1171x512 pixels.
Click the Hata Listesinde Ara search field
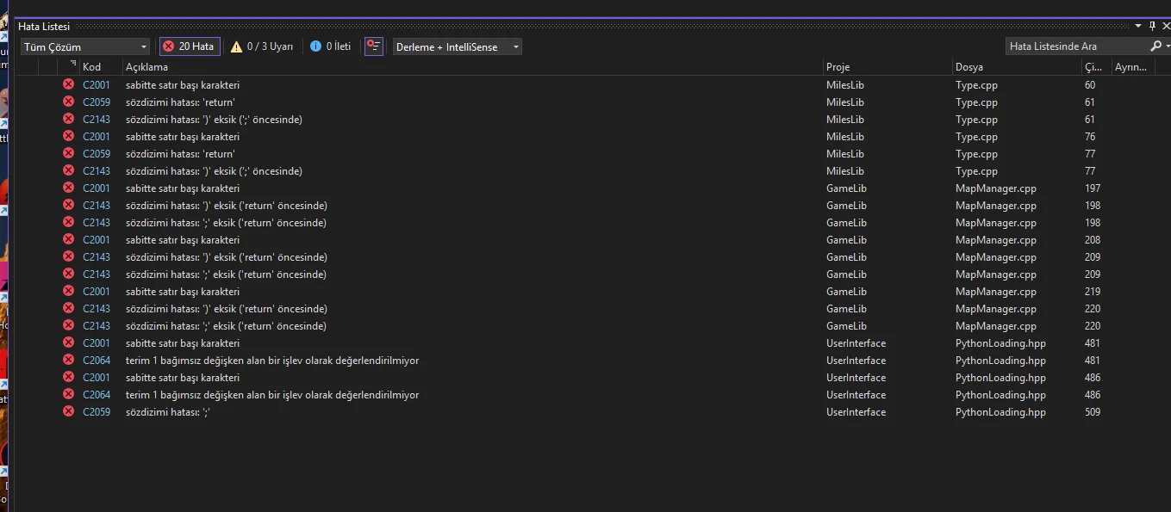[x=1077, y=46]
